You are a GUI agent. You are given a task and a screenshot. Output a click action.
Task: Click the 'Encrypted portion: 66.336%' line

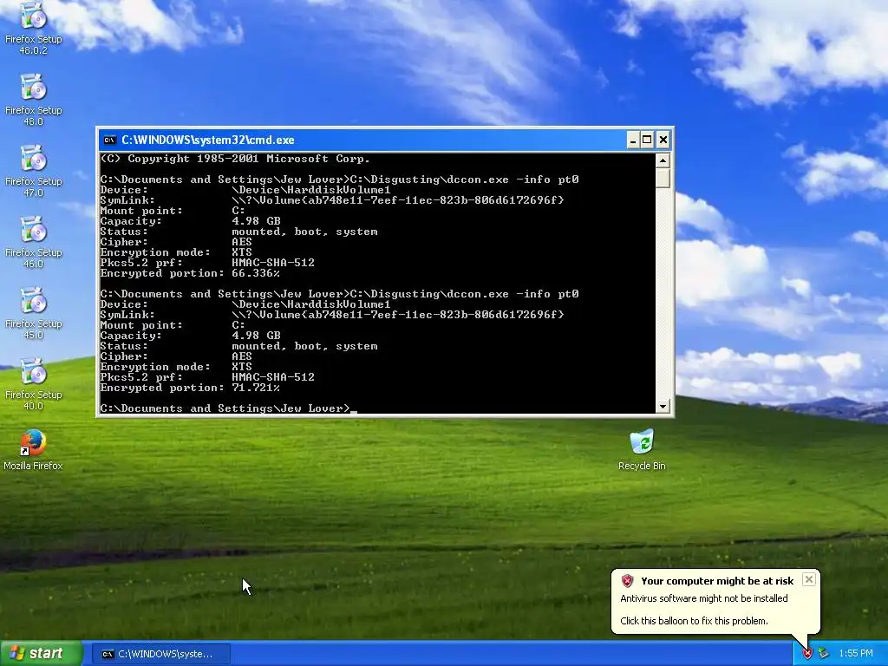pos(190,273)
